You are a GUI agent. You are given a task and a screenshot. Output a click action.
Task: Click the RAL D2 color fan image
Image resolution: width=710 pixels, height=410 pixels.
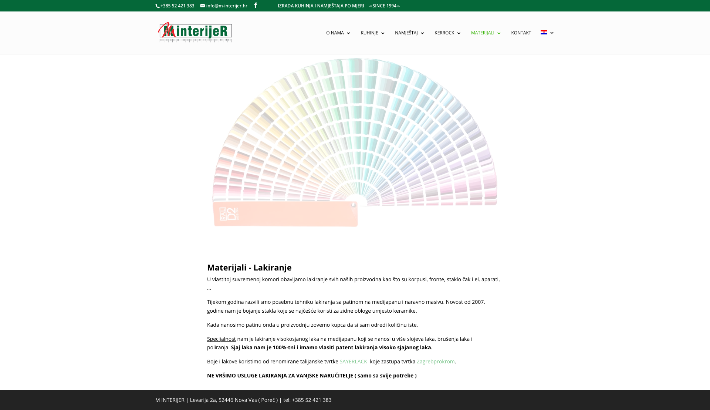pos(355,142)
